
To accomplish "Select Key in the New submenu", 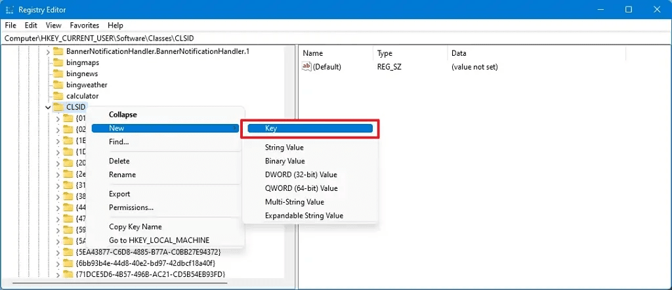I will (x=310, y=128).
